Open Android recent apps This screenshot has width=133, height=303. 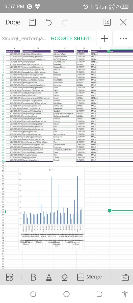click(x=33, y=294)
